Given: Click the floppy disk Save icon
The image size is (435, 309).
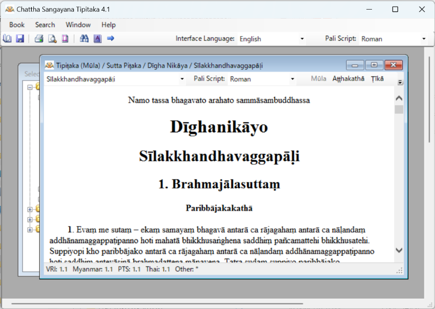Looking at the screenshot, I should [20, 38].
